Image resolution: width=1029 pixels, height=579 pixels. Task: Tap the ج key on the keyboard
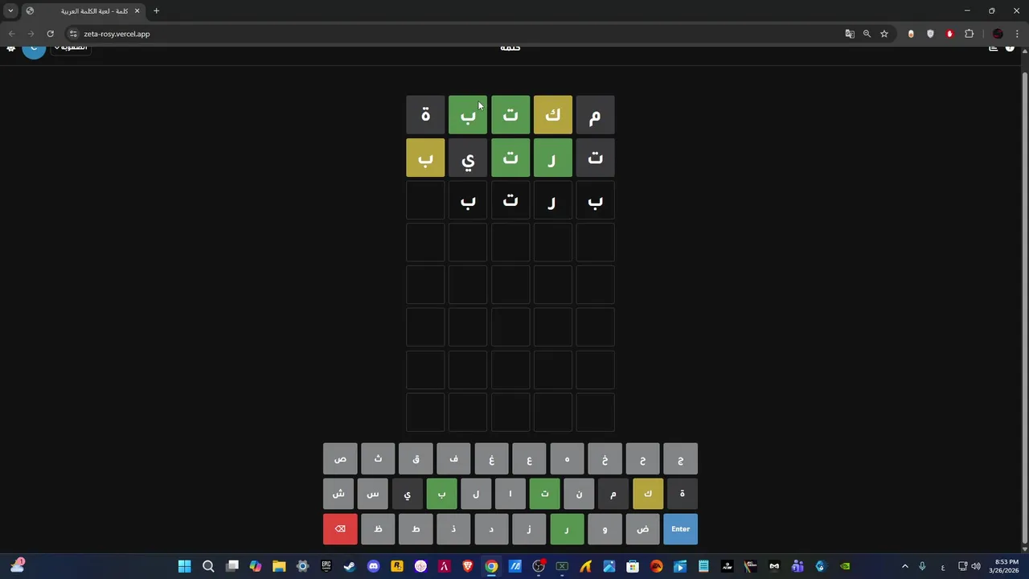pos(680,459)
